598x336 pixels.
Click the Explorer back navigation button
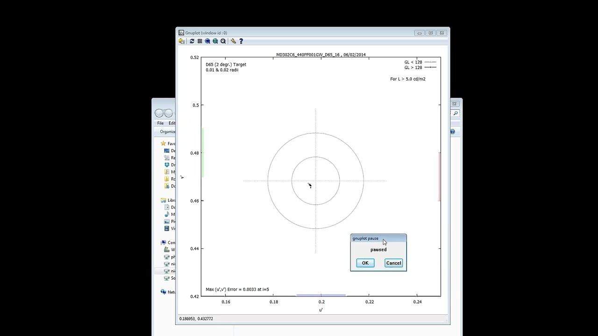click(x=159, y=113)
